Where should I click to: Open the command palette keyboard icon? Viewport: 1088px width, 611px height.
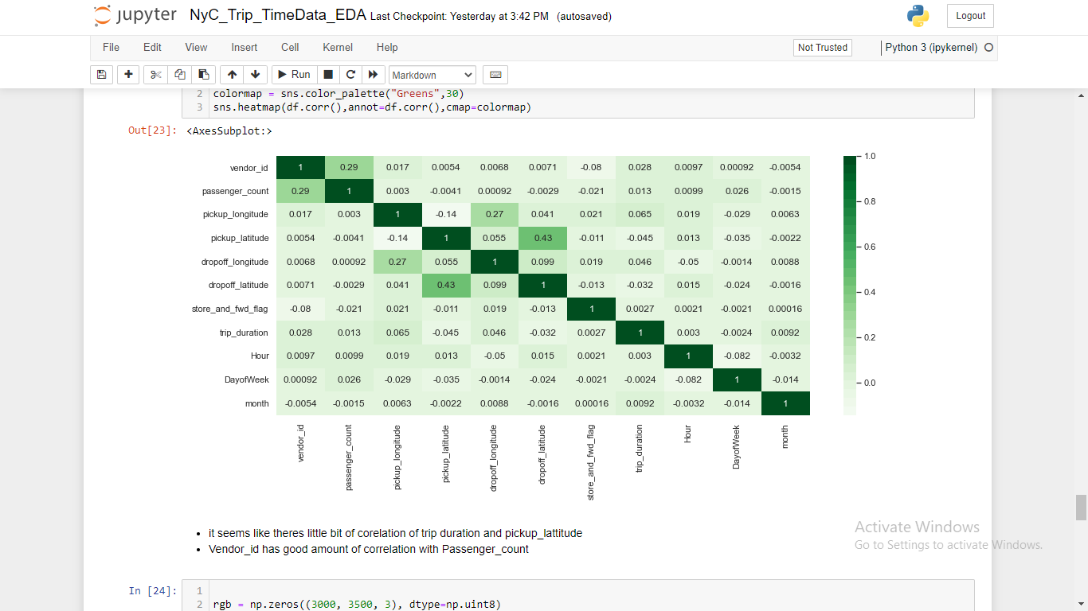coord(495,74)
